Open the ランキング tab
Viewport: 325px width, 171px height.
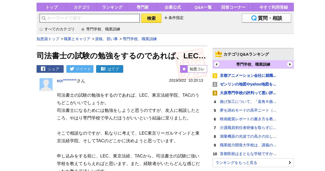click(x=112, y=7)
